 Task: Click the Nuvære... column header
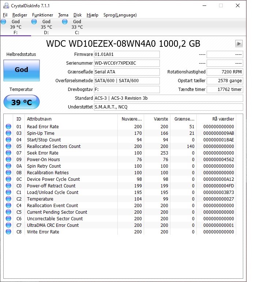tap(131, 119)
